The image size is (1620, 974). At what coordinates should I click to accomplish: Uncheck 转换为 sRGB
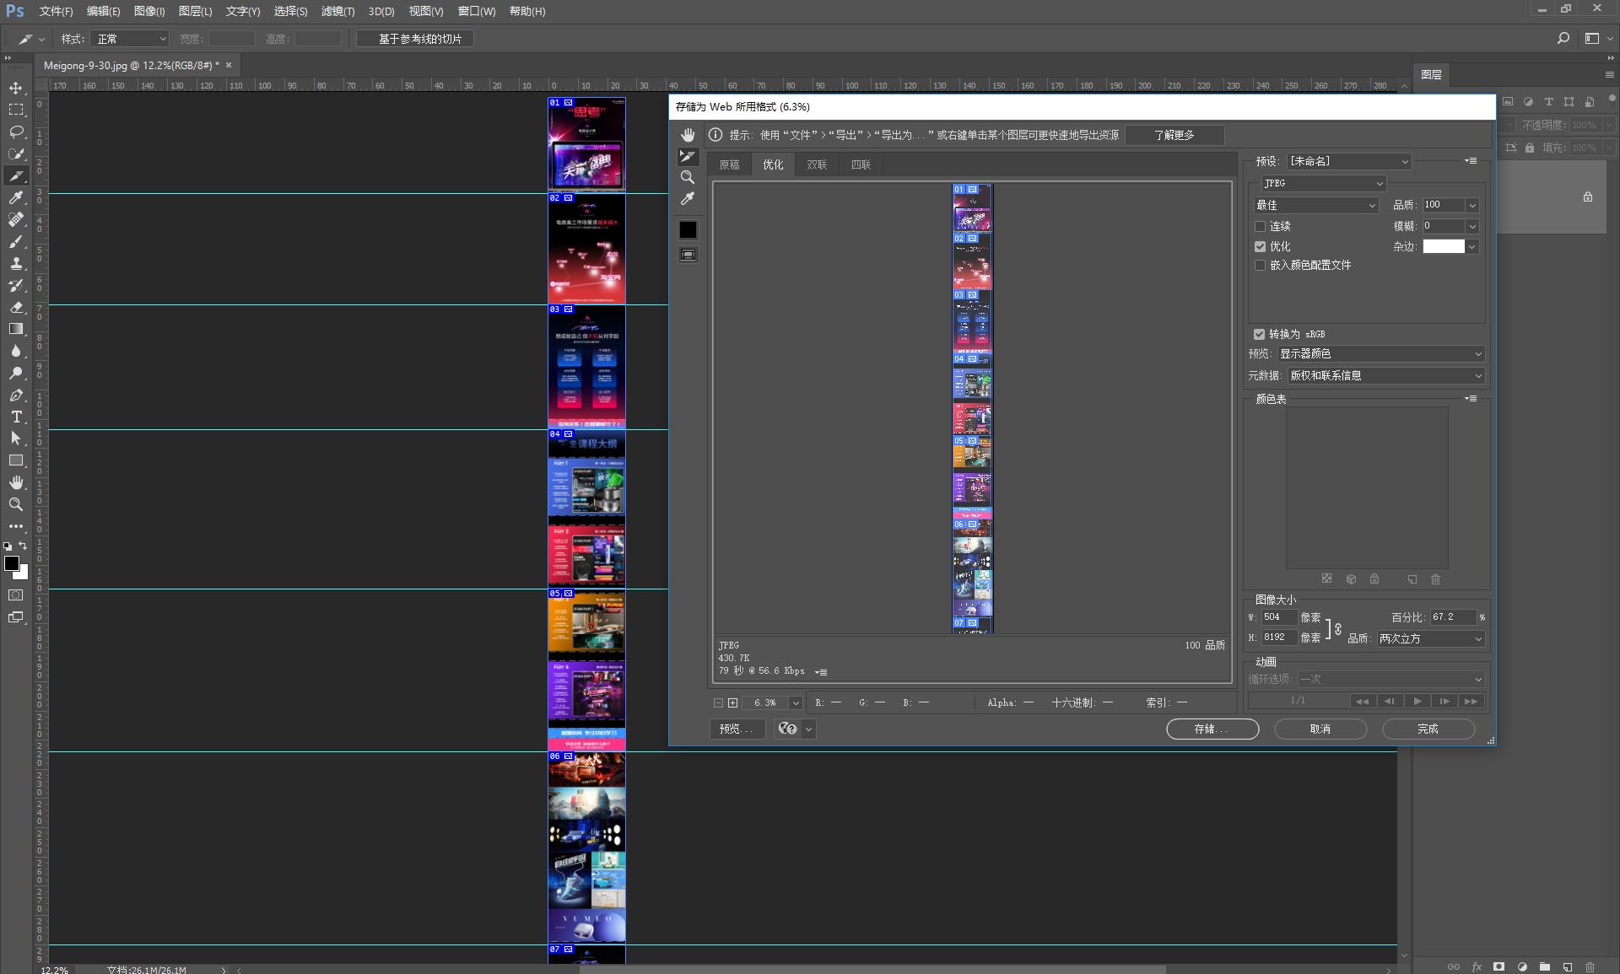point(1259,334)
